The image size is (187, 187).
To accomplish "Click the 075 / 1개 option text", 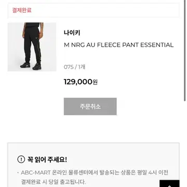I will [x=74, y=67].
